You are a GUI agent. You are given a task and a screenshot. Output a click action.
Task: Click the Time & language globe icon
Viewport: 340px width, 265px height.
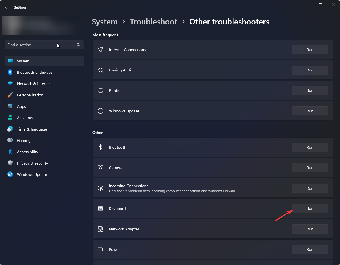click(x=10, y=129)
